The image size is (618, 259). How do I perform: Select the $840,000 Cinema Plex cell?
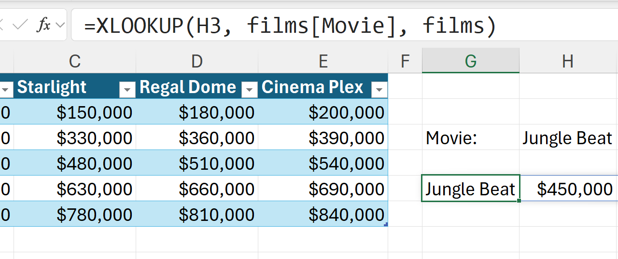tap(323, 215)
